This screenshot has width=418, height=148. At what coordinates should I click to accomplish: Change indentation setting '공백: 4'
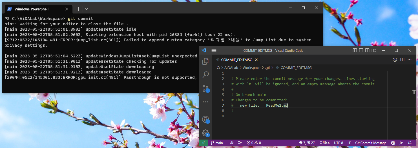(324, 143)
